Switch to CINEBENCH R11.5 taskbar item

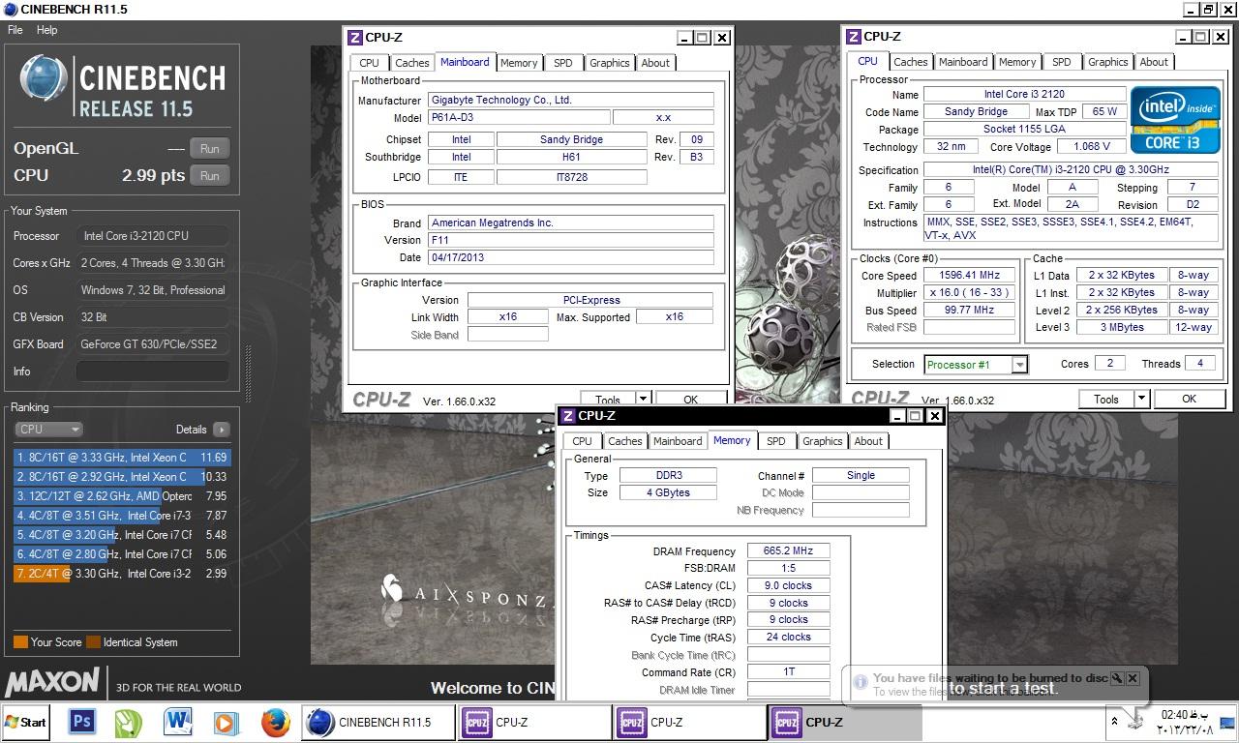click(379, 722)
